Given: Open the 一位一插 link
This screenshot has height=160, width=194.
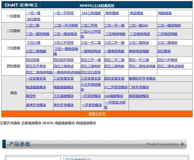Looking at the screenshot, I should point(33,13).
